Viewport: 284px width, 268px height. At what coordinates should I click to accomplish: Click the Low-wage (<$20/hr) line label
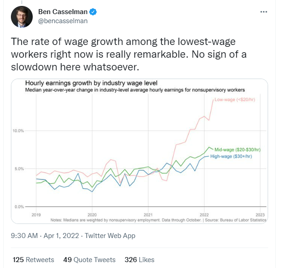point(235,99)
